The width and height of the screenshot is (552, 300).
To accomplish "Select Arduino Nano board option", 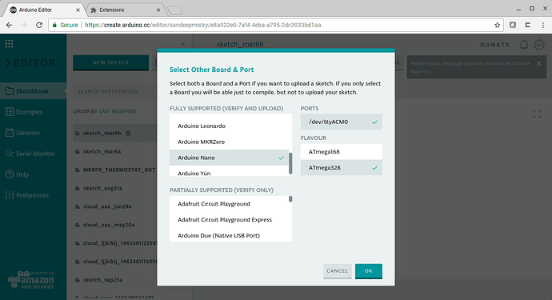I will click(229, 158).
